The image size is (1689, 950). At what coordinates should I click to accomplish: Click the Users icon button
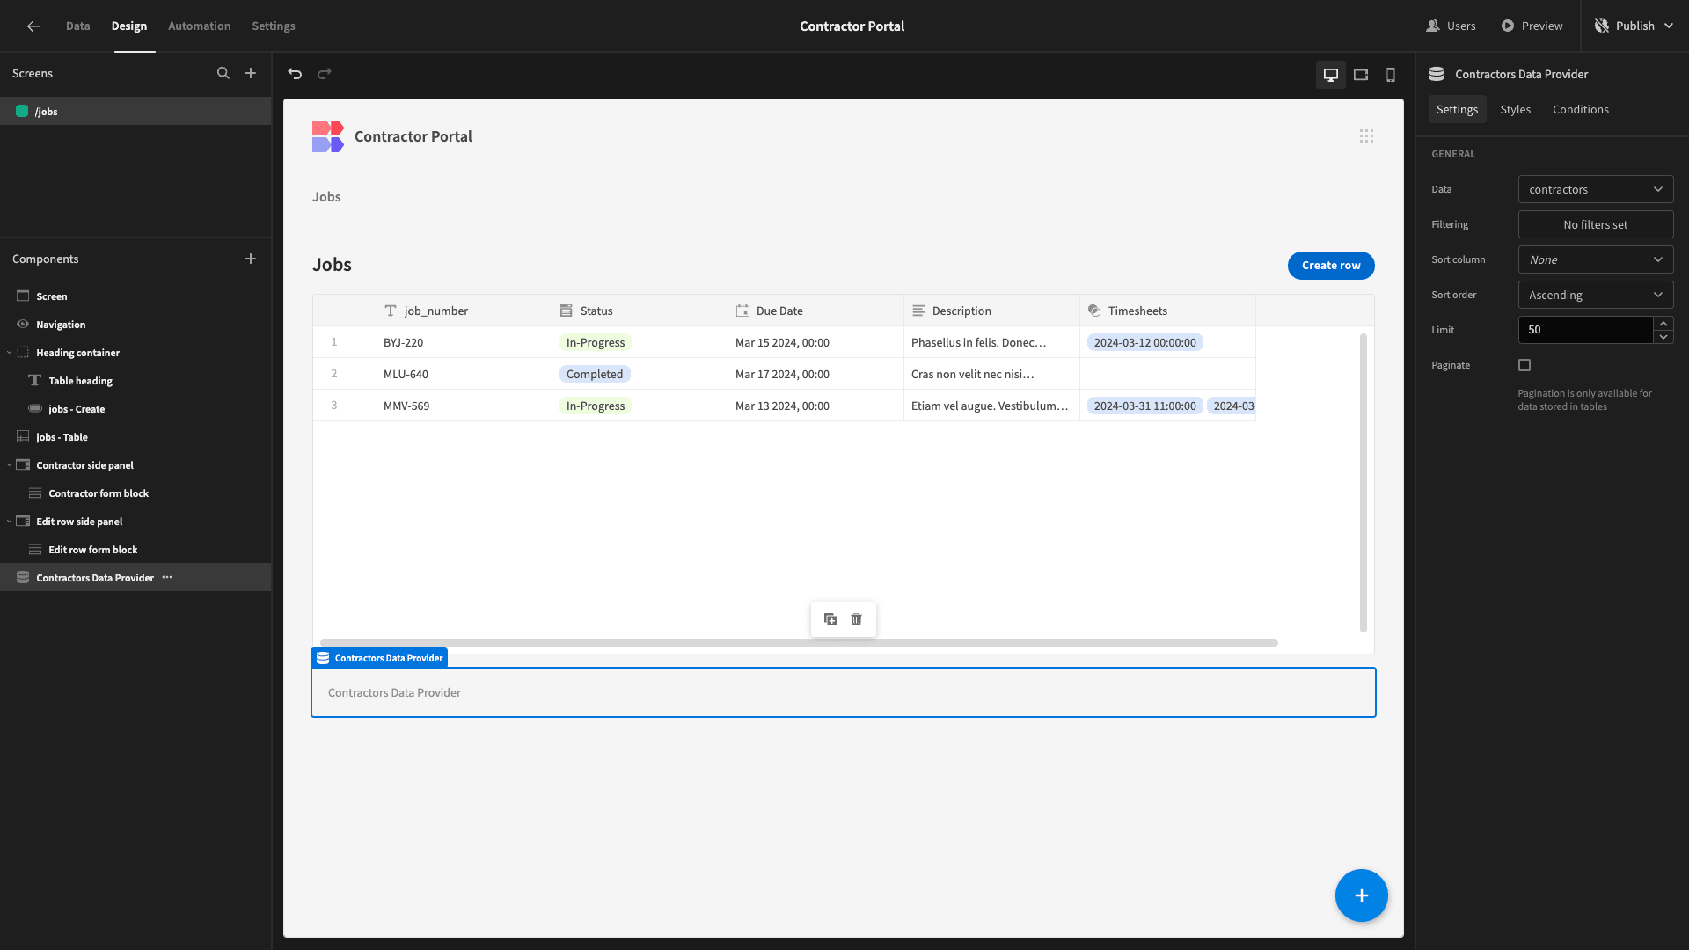point(1451,26)
